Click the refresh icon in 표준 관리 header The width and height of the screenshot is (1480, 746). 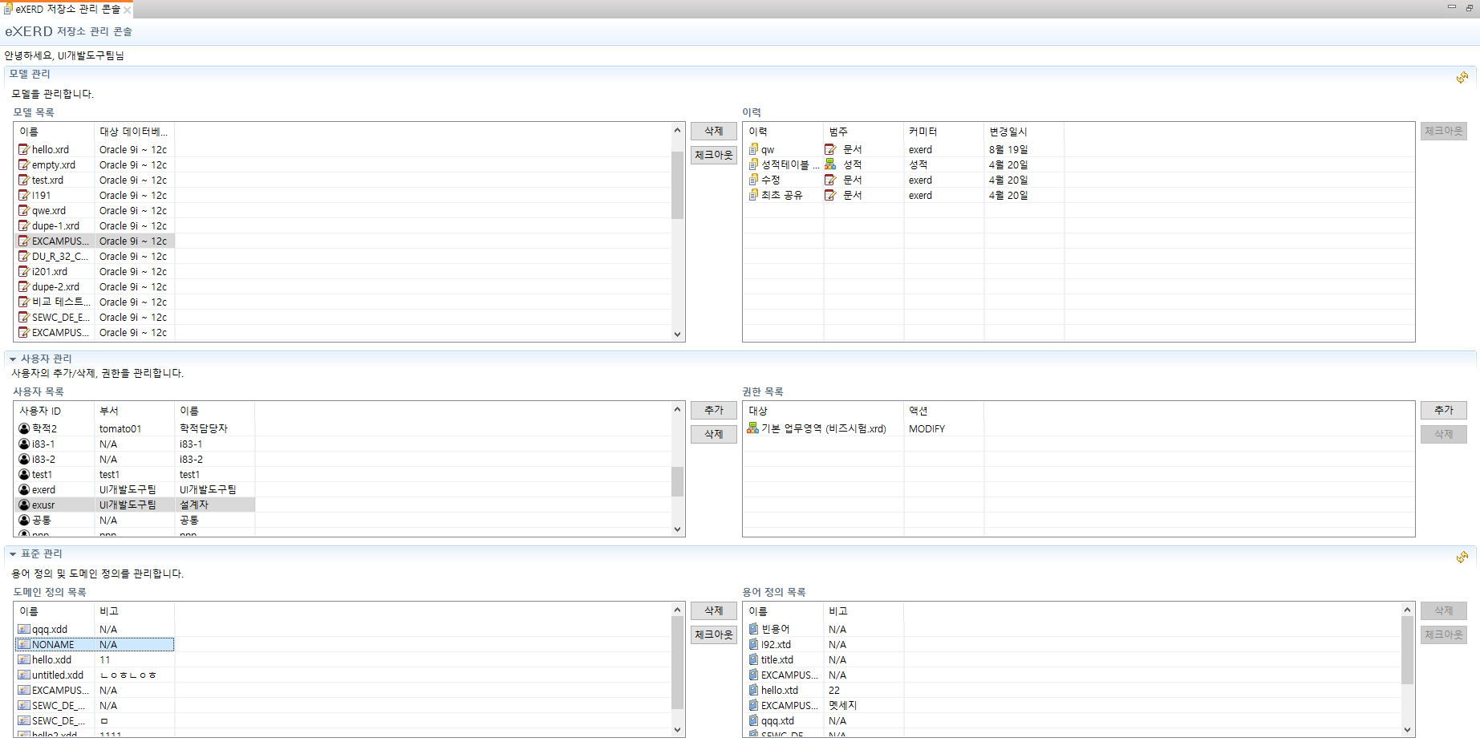tap(1462, 557)
